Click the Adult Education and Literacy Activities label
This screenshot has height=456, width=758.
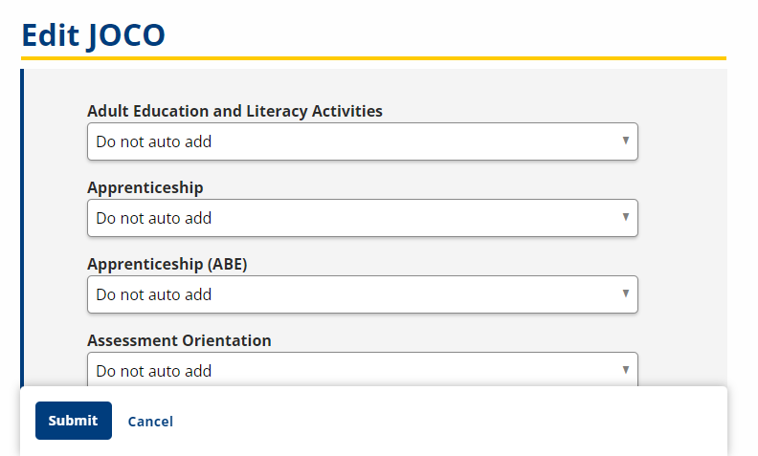coord(234,111)
